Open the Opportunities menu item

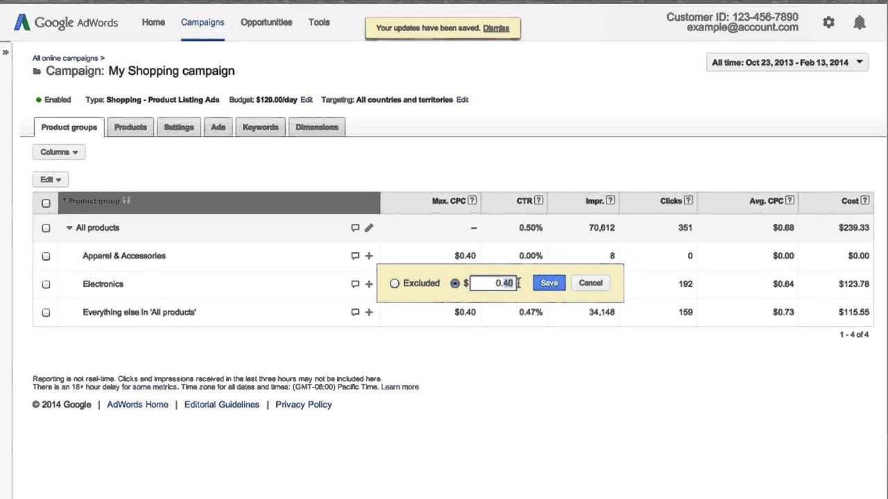(266, 22)
